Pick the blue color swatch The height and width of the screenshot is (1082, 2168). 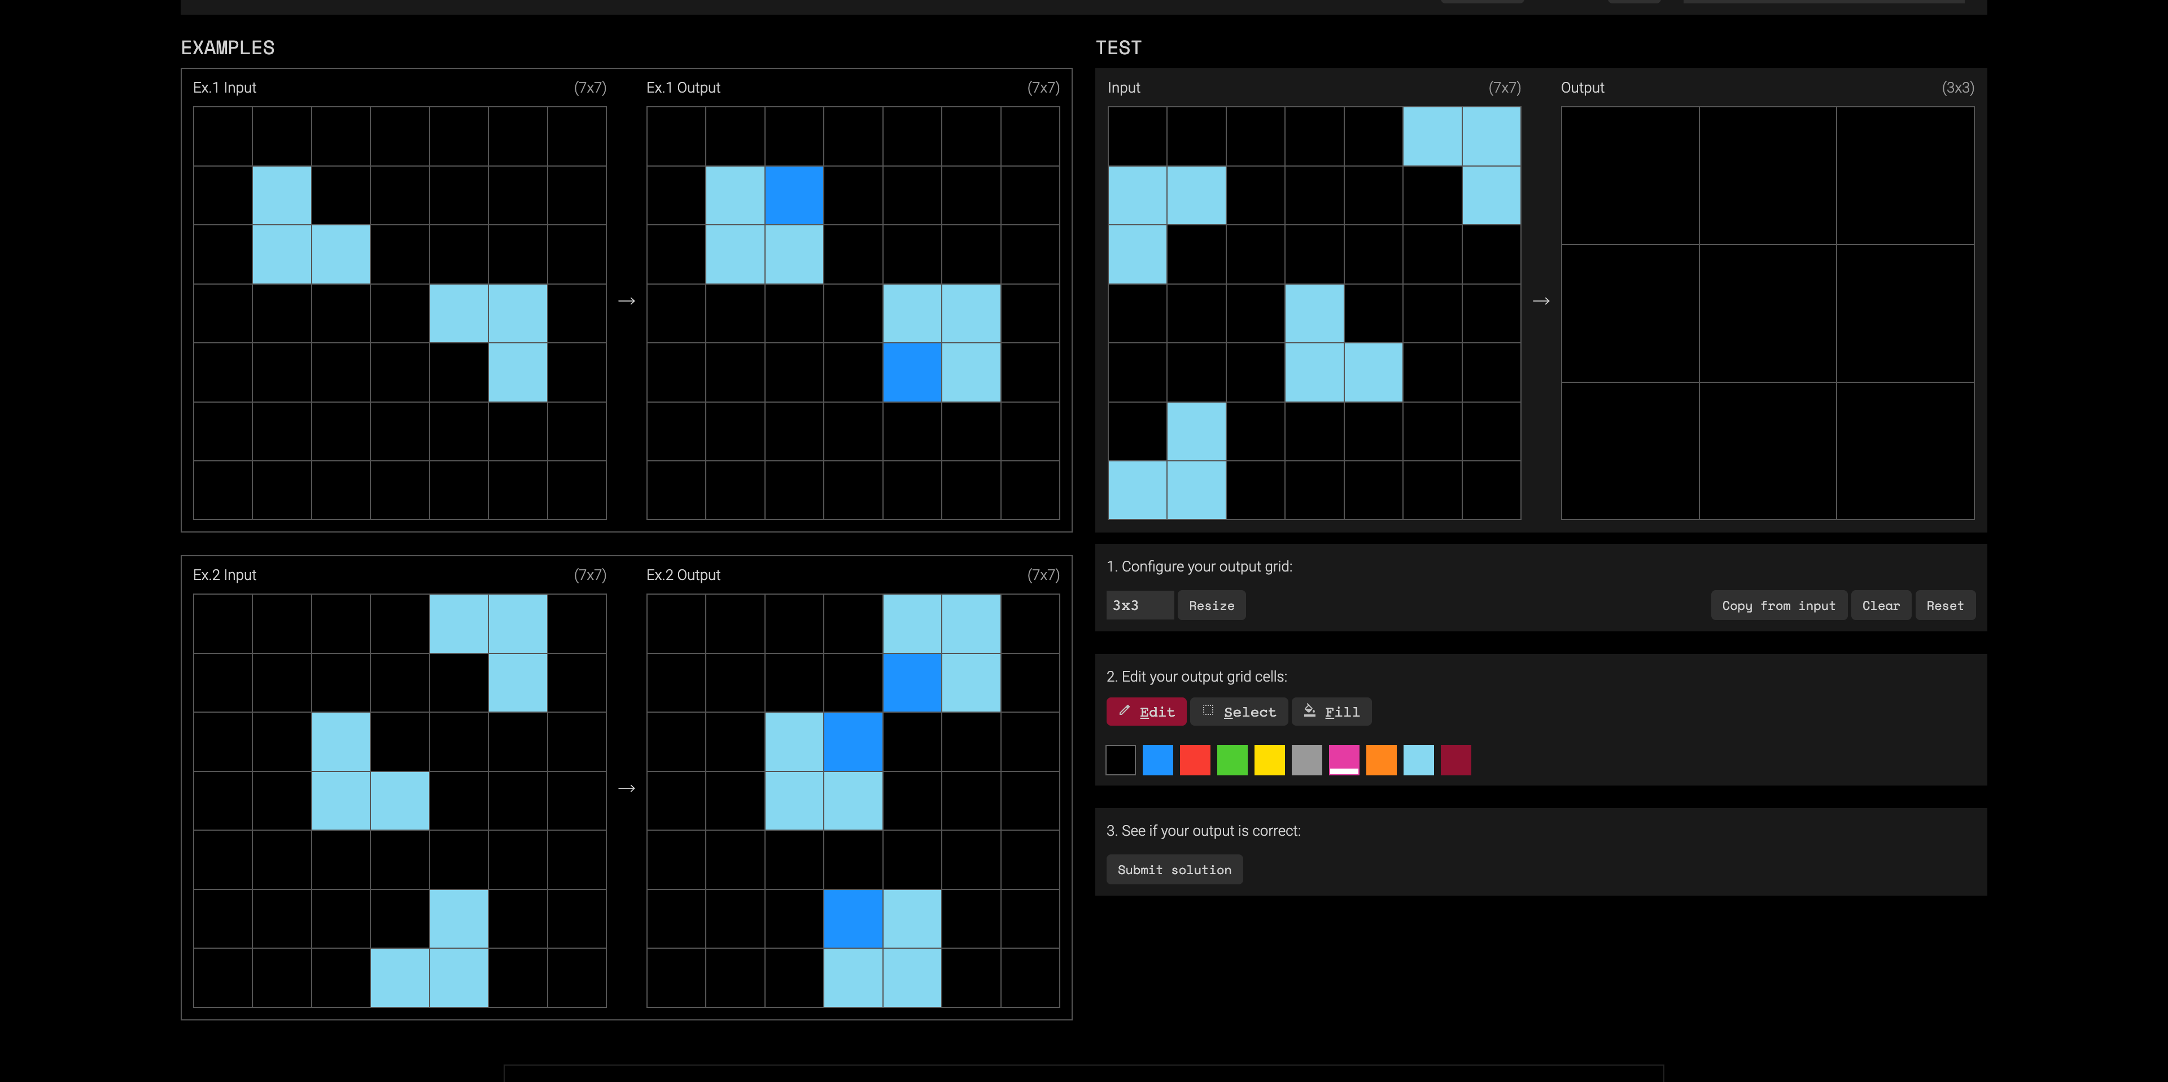1157,760
